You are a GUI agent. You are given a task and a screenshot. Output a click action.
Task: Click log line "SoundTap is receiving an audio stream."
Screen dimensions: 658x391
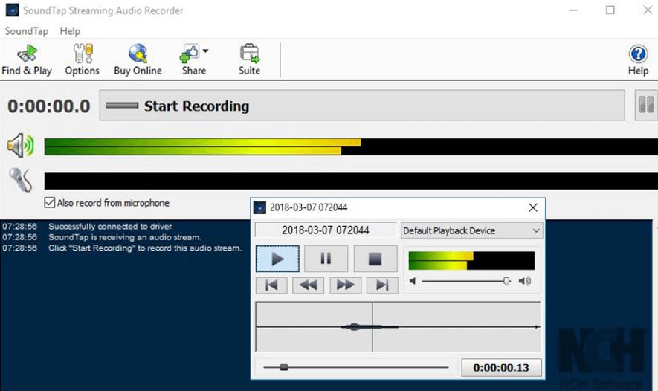[125, 237]
